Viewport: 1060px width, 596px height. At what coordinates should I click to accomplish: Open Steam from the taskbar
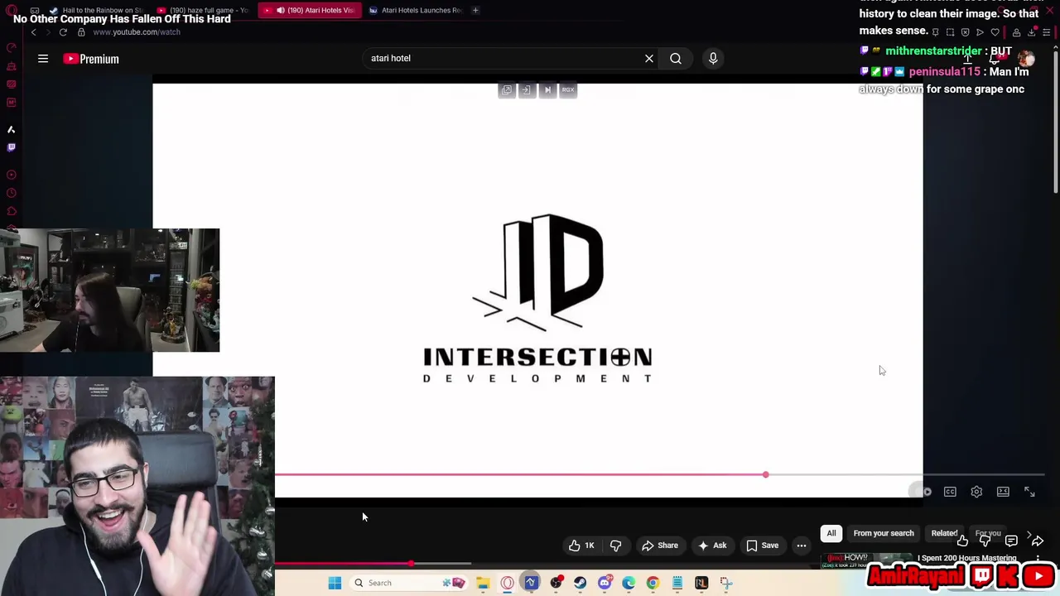coord(580,583)
